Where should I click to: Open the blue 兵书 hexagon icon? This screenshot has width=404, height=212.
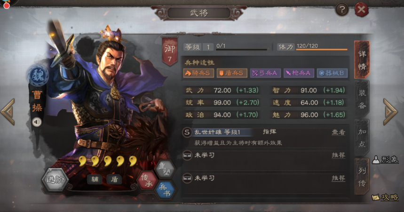point(165,190)
